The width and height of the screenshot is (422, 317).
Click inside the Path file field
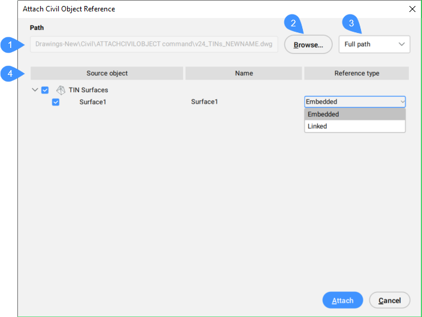click(x=154, y=44)
